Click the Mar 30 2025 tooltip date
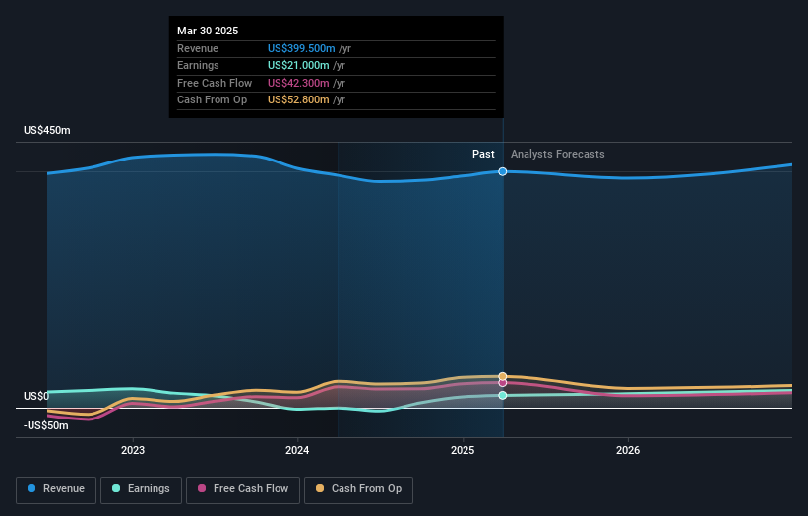Image resolution: width=808 pixels, height=516 pixels. (x=208, y=31)
